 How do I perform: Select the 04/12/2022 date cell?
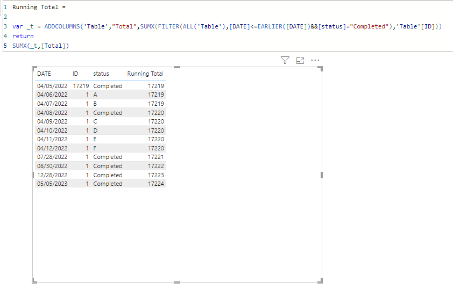(52, 148)
